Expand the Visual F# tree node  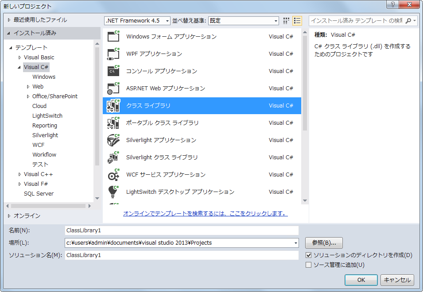pyautogui.click(x=19, y=184)
